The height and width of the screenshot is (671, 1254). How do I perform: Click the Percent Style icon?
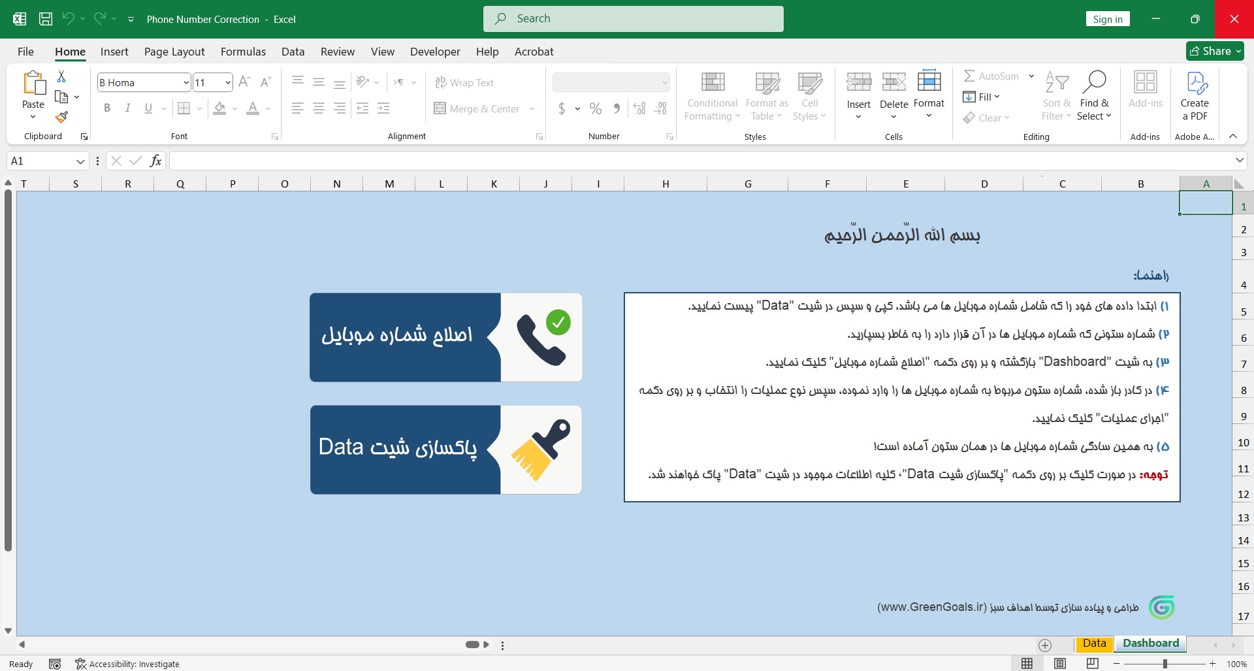[x=595, y=108]
